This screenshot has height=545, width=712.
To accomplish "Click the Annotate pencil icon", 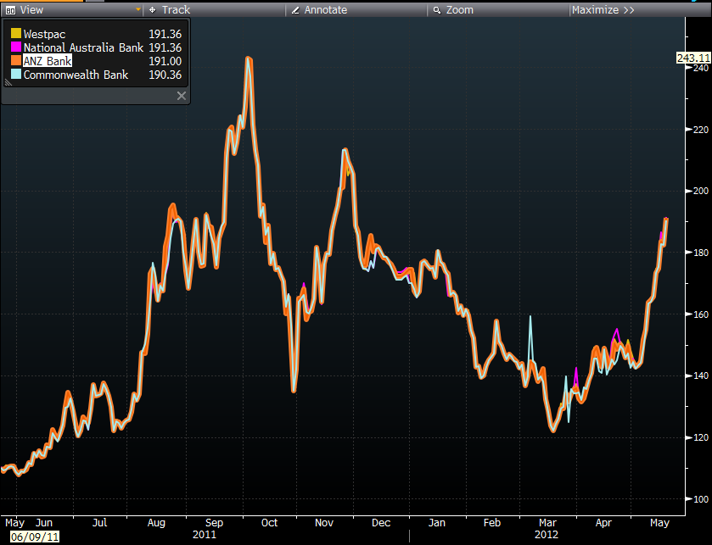I will (295, 9).
